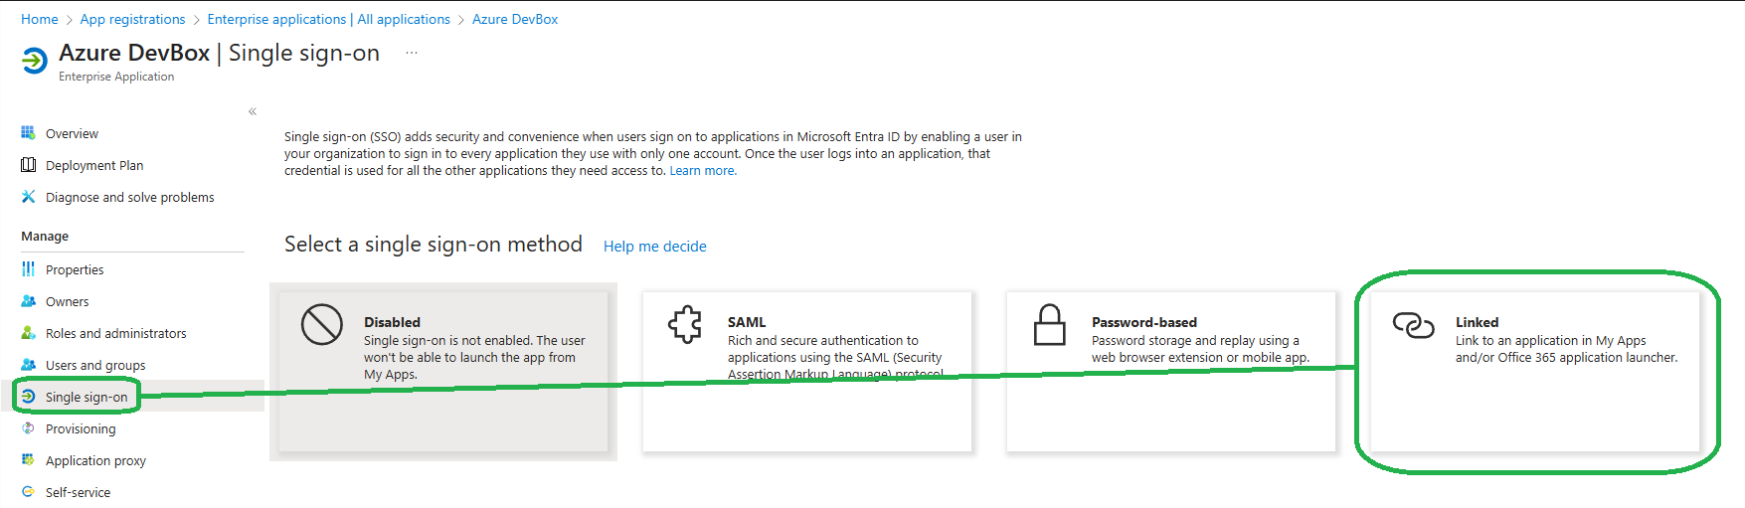Click the Home breadcrumb link
The width and height of the screenshot is (1745, 508).
[x=40, y=19]
